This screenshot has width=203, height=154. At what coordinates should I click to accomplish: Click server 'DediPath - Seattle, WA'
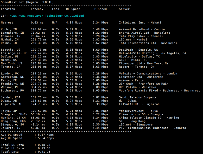pyautogui.click(x=138, y=50)
